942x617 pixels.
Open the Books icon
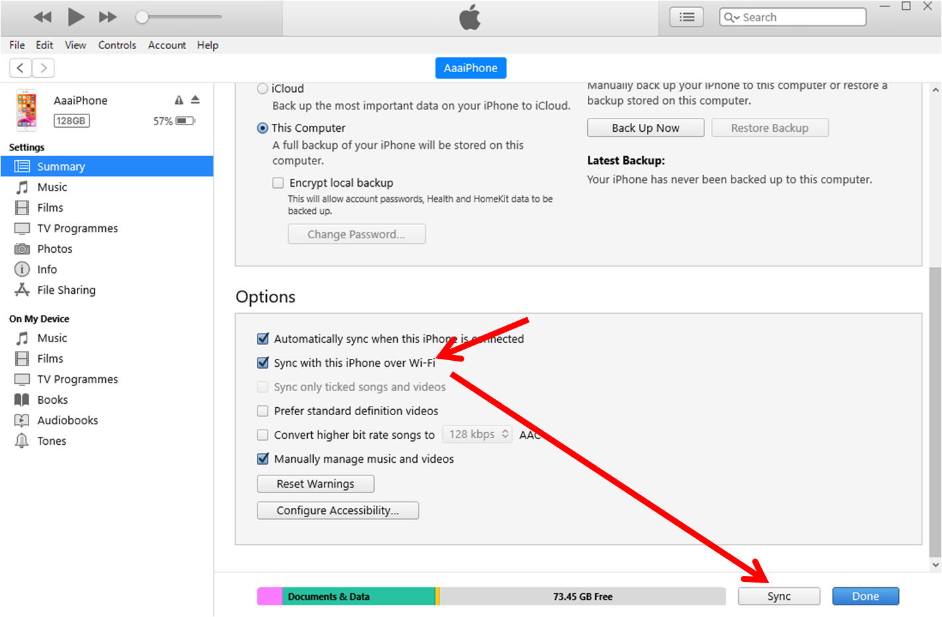(23, 400)
